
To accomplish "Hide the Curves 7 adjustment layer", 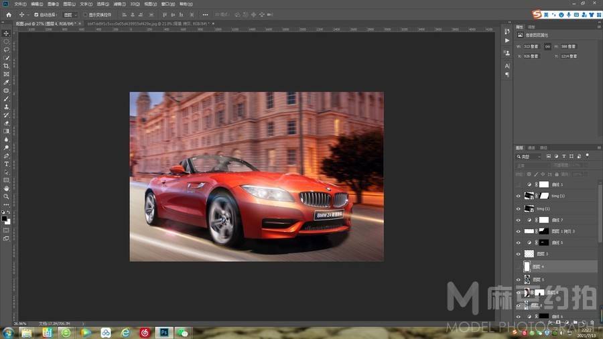I will pyautogui.click(x=518, y=220).
